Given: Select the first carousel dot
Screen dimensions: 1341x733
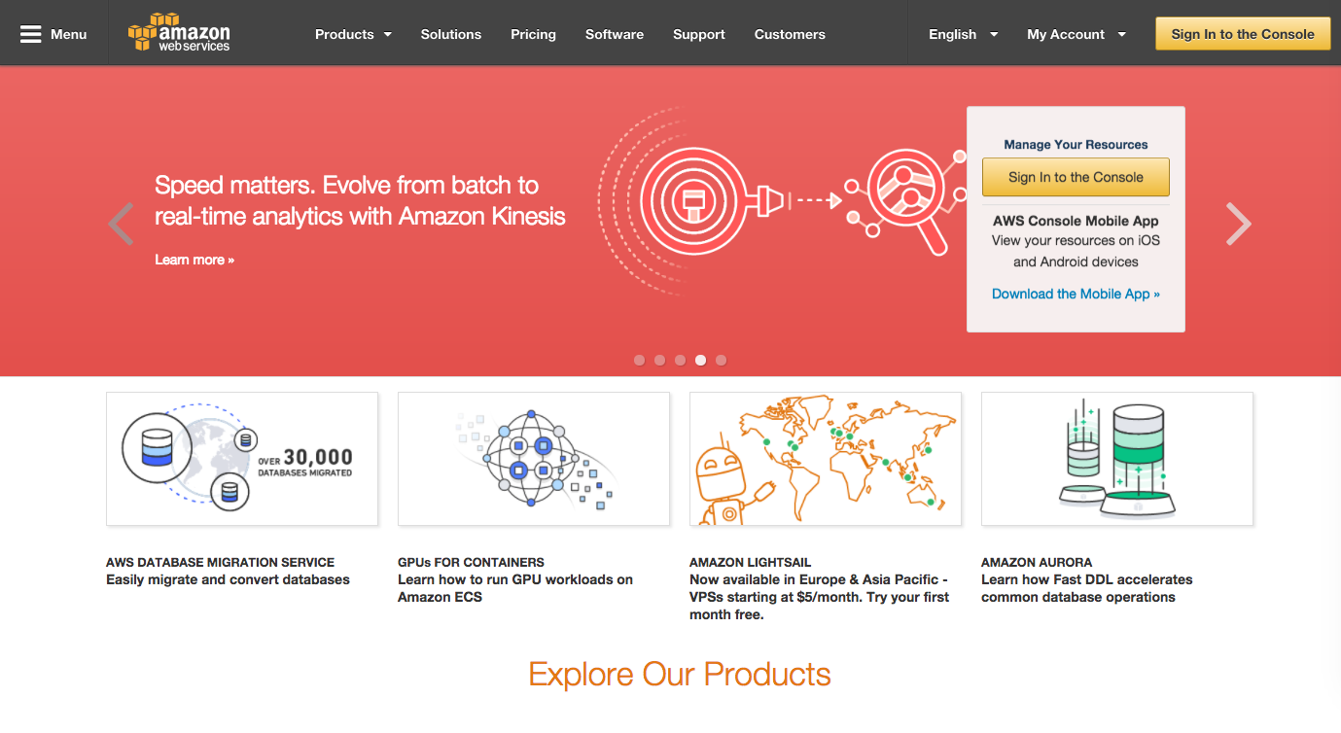Looking at the screenshot, I should click(x=639, y=360).
